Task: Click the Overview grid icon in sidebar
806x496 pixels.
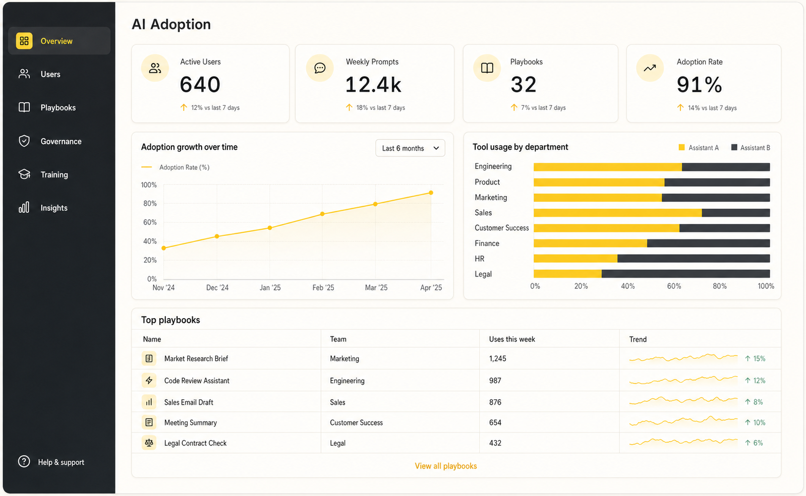Action: point(24,41)
